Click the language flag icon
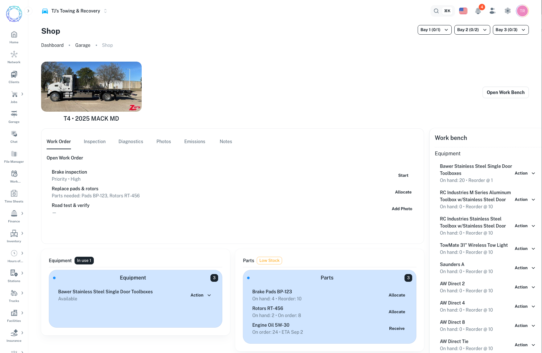The width and height of the screenshot is (542, 353). 463,11
